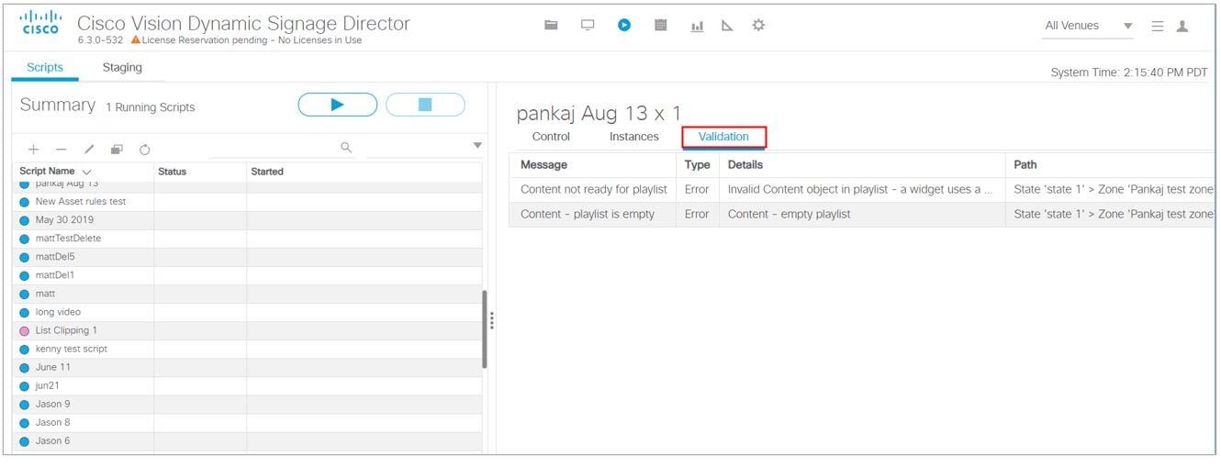
Task: Open Script Management via the blue play circle icon
Action: (624, 26)
